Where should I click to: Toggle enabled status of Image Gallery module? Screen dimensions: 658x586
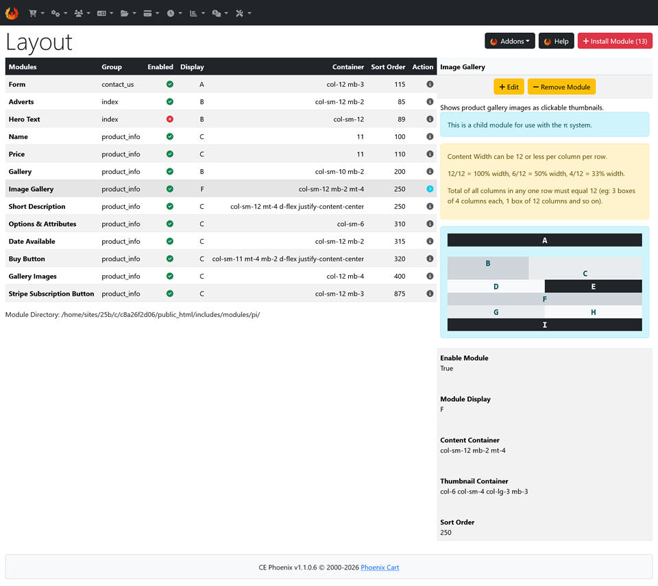point(169,189)
